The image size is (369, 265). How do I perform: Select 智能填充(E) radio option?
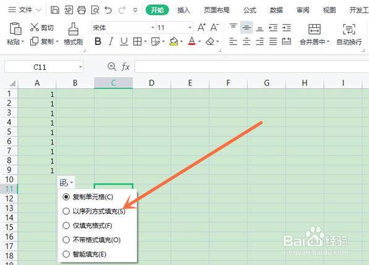tap(85, 254)
